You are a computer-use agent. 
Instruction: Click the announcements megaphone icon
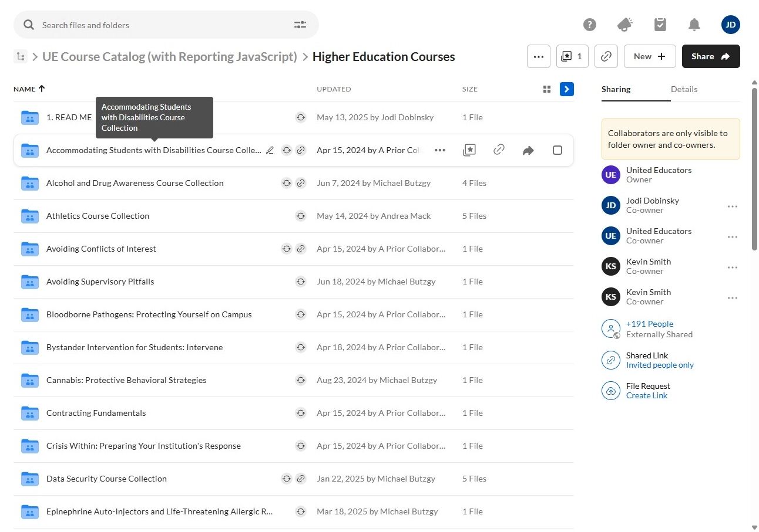pos(624,25)
